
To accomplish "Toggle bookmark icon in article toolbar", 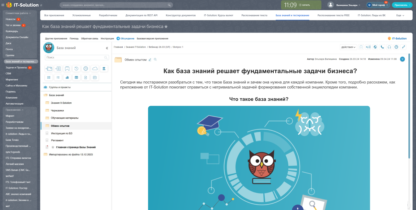I will 361,47.
